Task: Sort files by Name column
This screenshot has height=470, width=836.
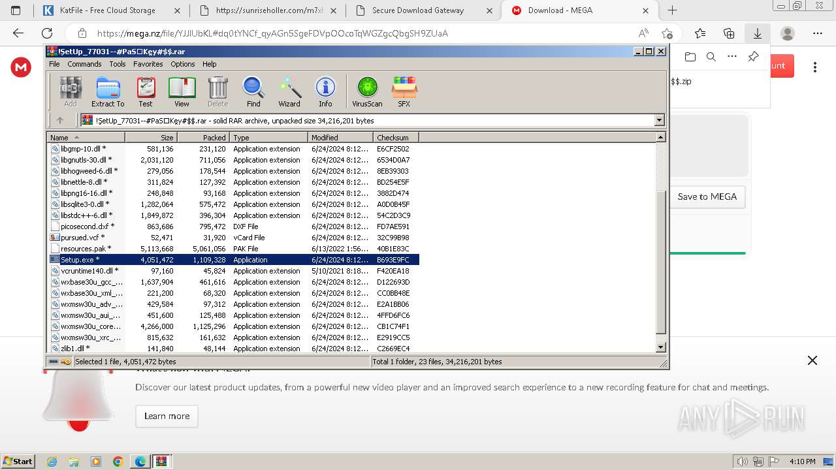Action: coord(86,138)
